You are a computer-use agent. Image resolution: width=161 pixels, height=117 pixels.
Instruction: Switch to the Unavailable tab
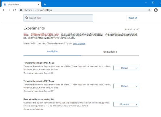coord(110,52)
